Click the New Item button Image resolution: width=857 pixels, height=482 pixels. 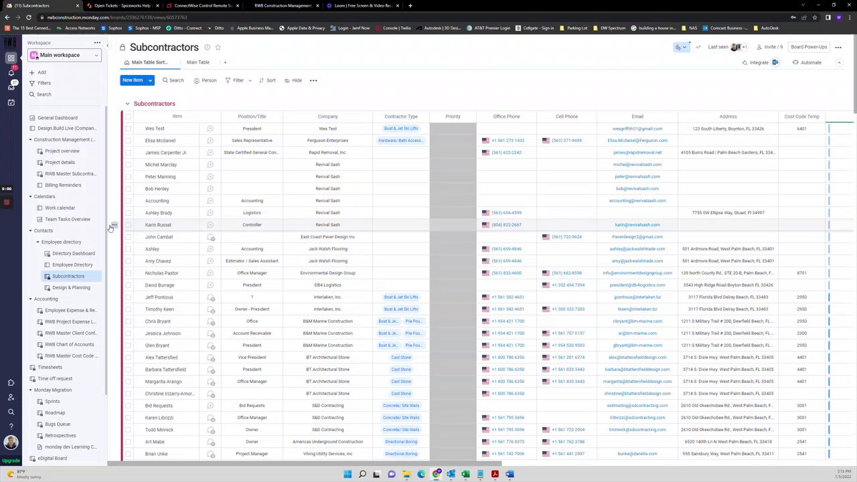(x=133, y=80)
